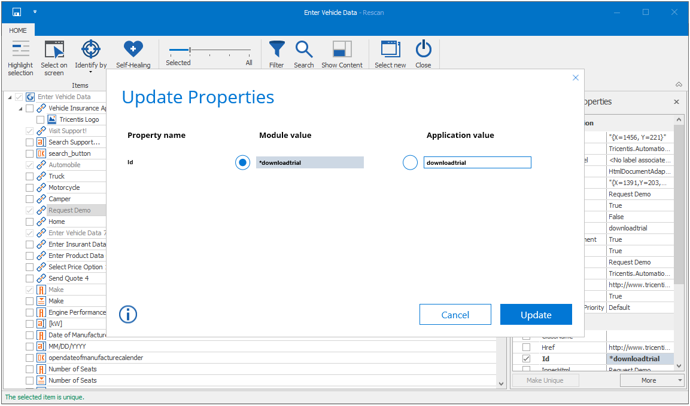Image resolution: width=690 pixels, height=406 pixels.
Task: Click the button icon beside search_button
Action: pos(41,153)
